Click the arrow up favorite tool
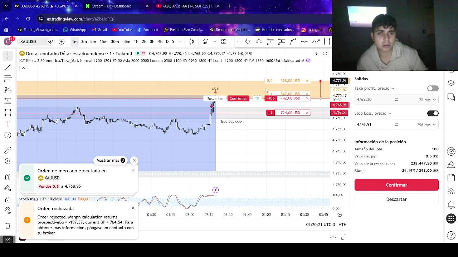 [x=259, y=42]
